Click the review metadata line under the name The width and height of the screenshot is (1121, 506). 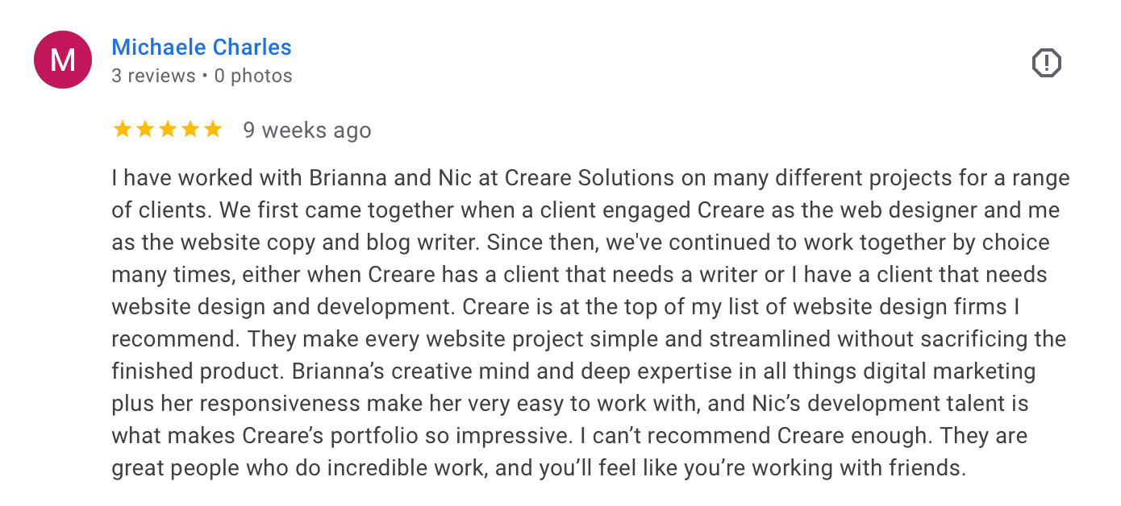pos(202,75)
